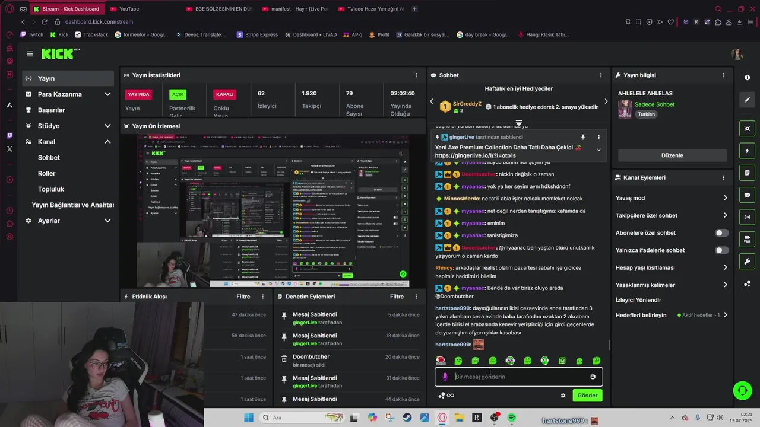Open Filtre in Denetim Eylemleri
This screenshot has height=427, width=760.
tap(397, 297)
